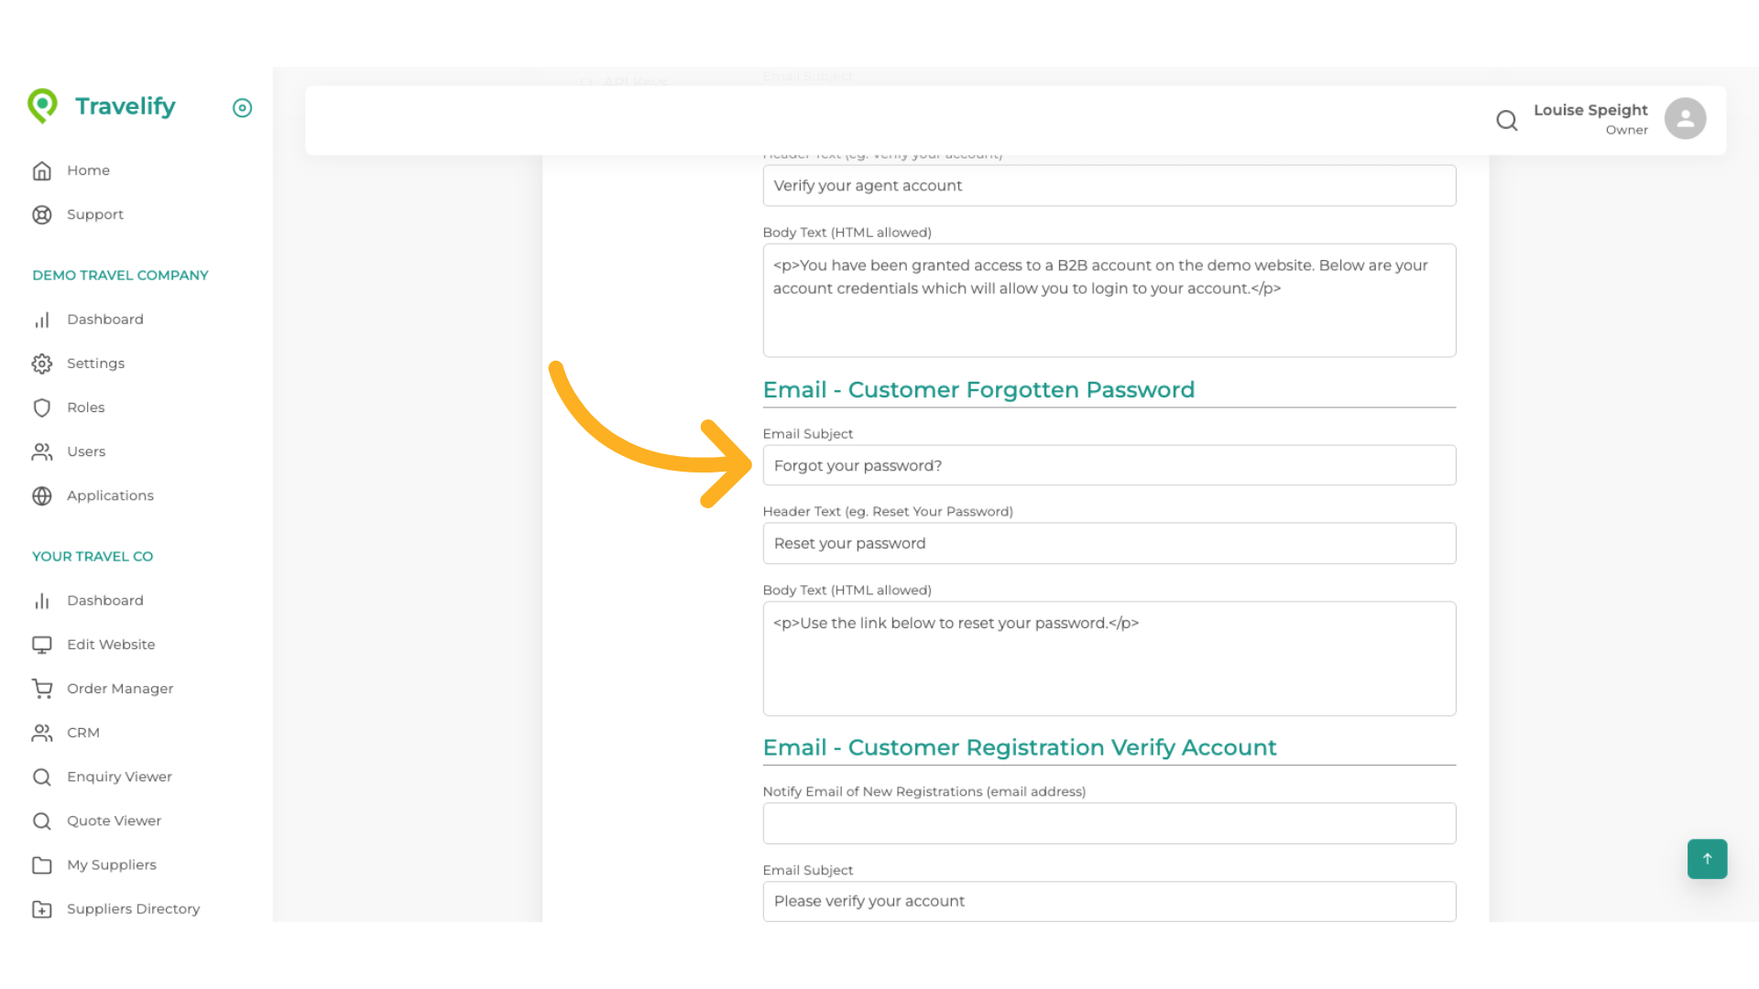Click the scroll-to-top arrow button

click(x=1707, y=859)
